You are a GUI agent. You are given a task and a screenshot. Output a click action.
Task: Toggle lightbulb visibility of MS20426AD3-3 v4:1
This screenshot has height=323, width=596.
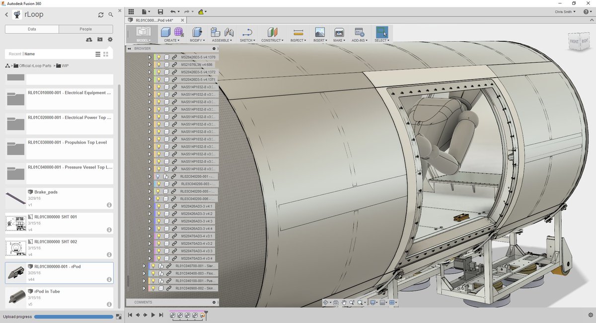pos(159,206)
